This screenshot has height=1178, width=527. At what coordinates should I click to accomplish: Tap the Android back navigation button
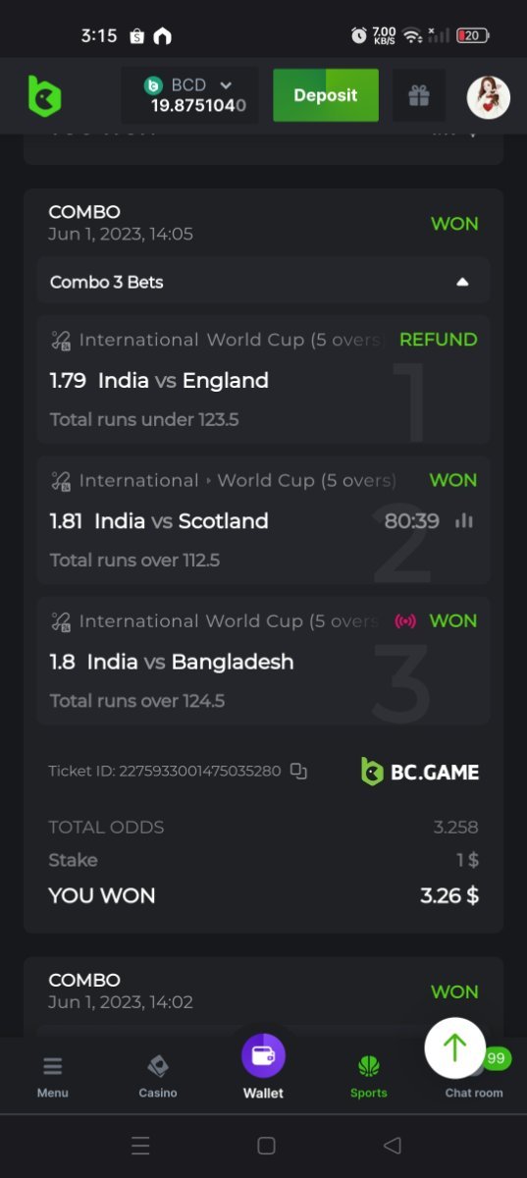click(393, 1146)
